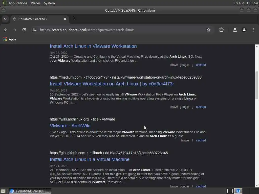259x194 pixels.
Task: Expand options dots for first VMware Workstation result
Action: [x=192, y=65]
